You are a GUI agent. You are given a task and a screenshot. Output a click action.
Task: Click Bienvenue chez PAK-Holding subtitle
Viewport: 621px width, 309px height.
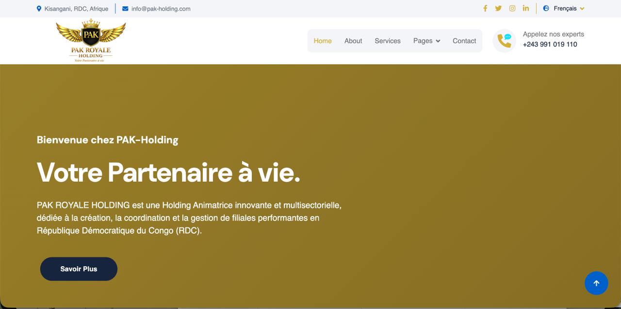pyautogui.click(x=108, y=140)
